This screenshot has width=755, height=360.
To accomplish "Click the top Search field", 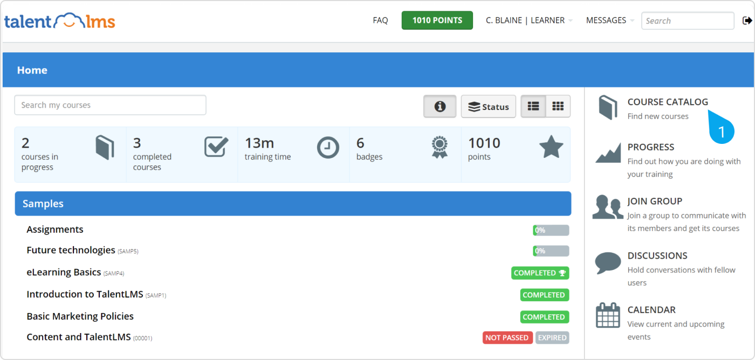I will pos(688,21).
